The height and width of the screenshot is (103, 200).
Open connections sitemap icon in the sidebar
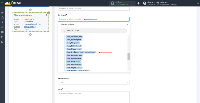point(2,17)
